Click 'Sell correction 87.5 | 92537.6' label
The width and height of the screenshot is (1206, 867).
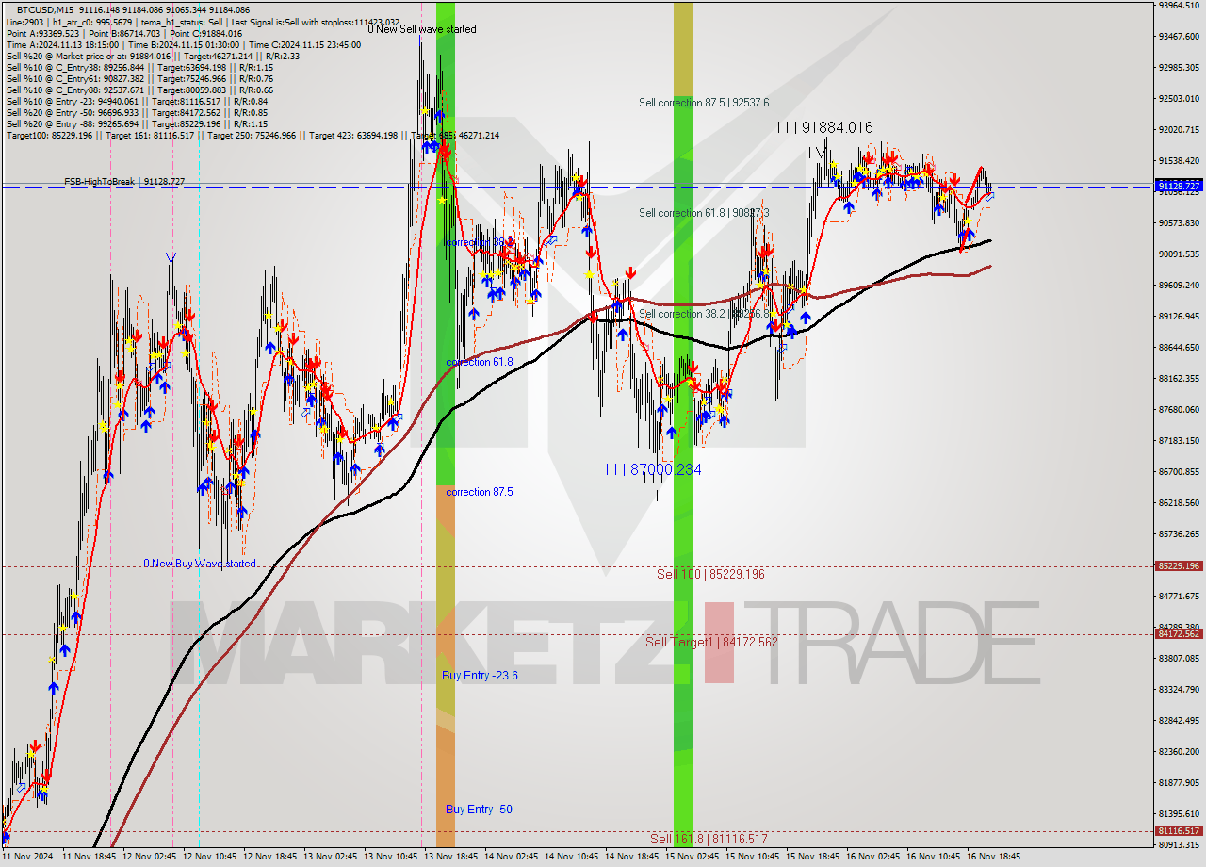click(x=704, y=103)
